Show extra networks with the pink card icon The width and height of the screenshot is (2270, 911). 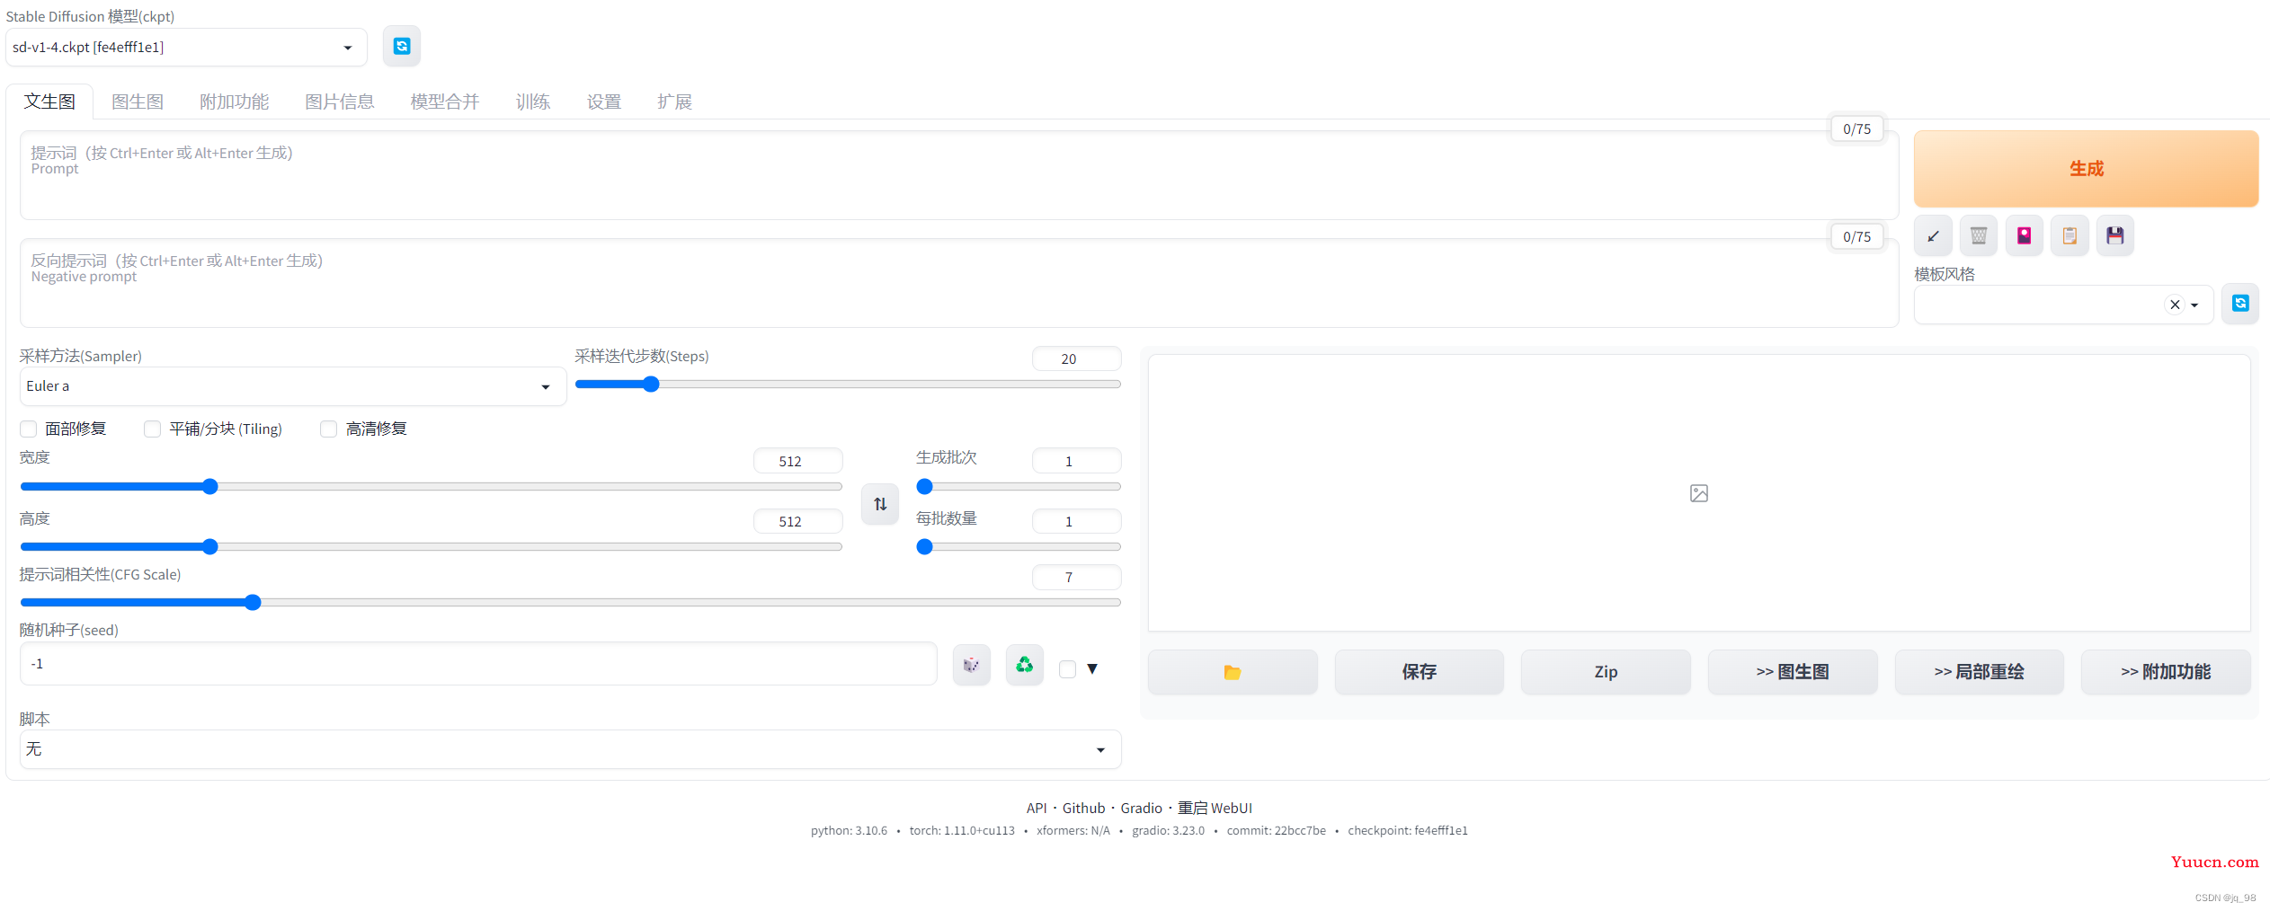[x=2024, y=236]
